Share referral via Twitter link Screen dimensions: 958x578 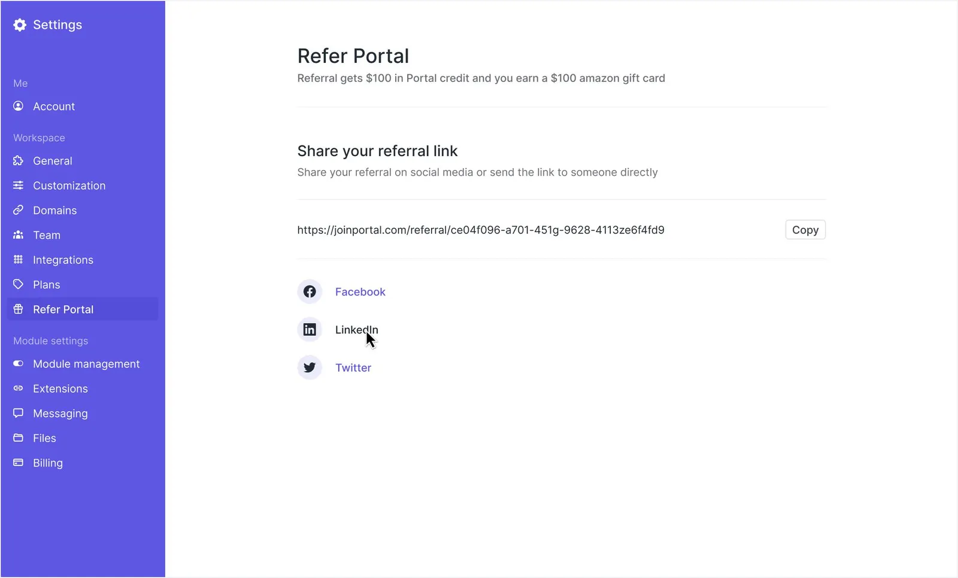[353, 367]
